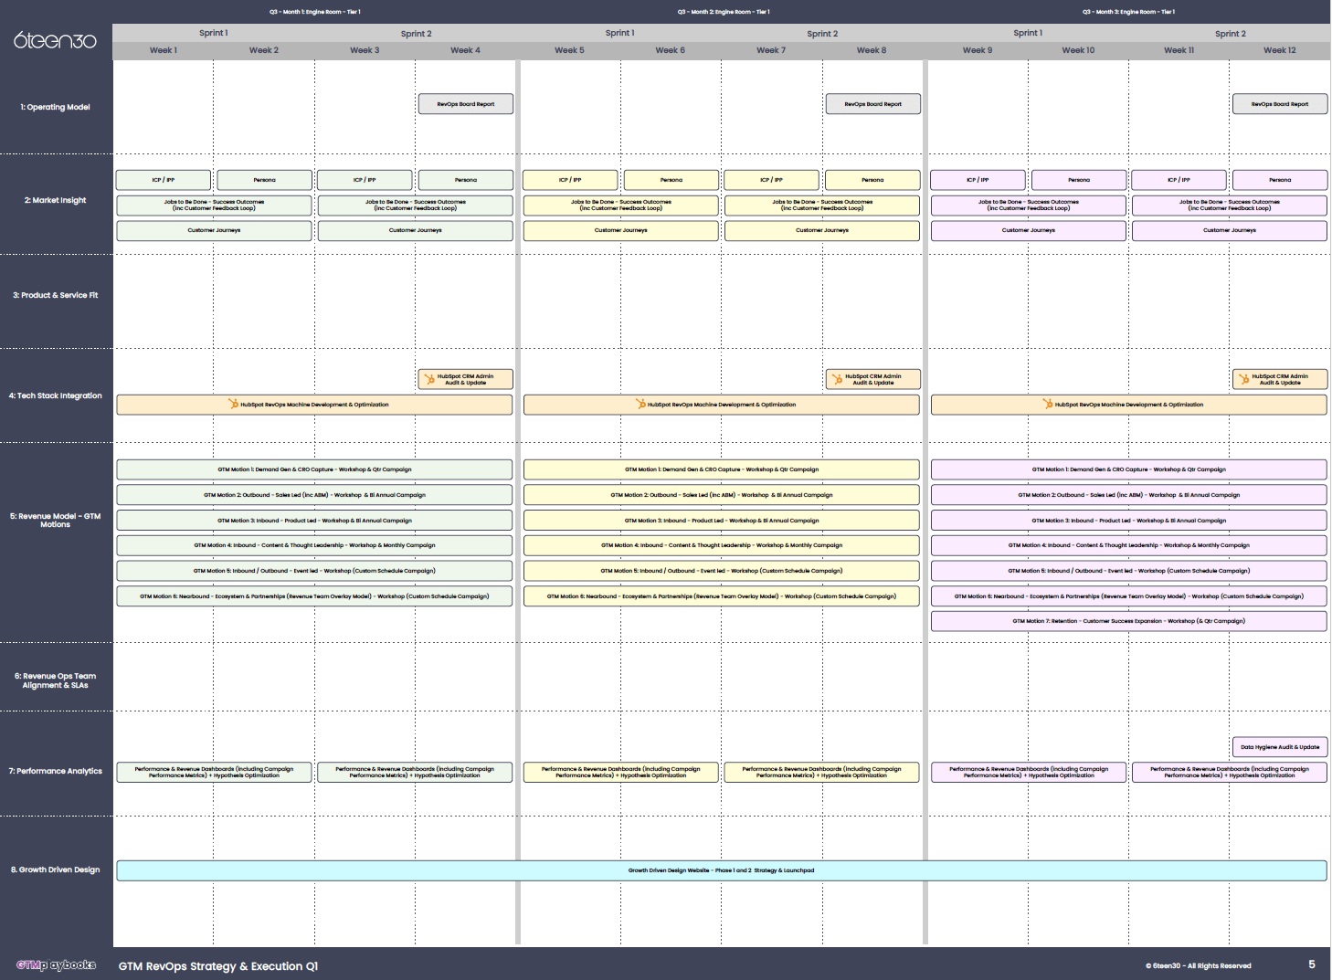Click the Persona card in Week 10
Screen dimensions: 1332x980
click(1079, 180)
